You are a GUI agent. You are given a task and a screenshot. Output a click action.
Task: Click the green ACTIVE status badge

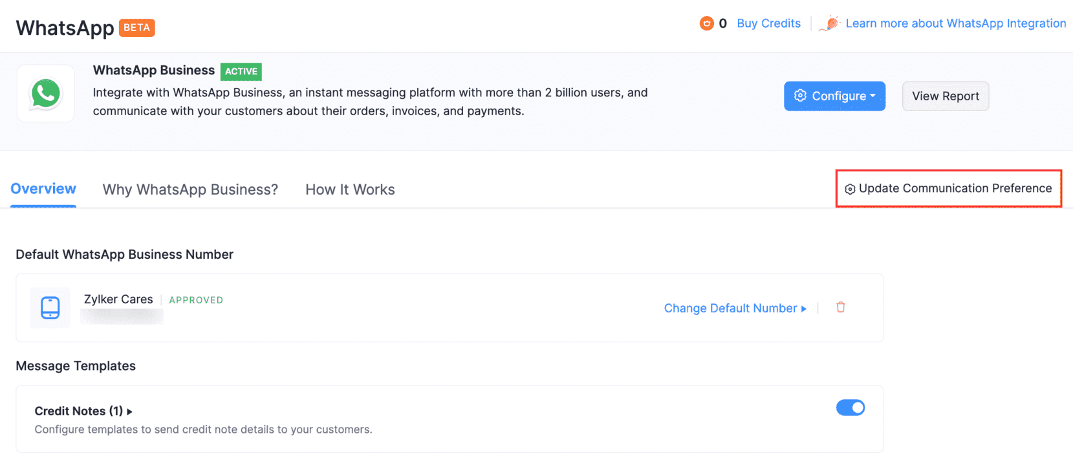click(x=241, y=71)
